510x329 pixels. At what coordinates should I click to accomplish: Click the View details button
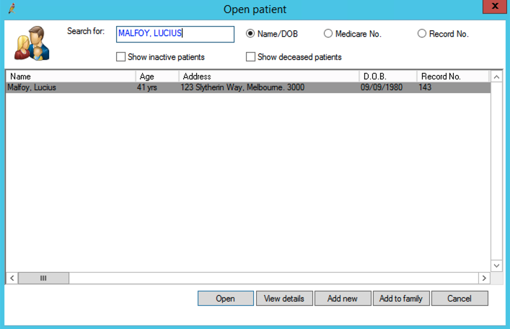[x=284, y=299]
